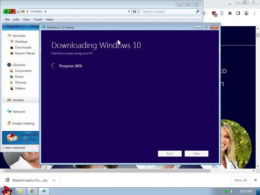Select Favorites in the navigation pane
This screenshot has width=260, height=195.
coord(19,36)
